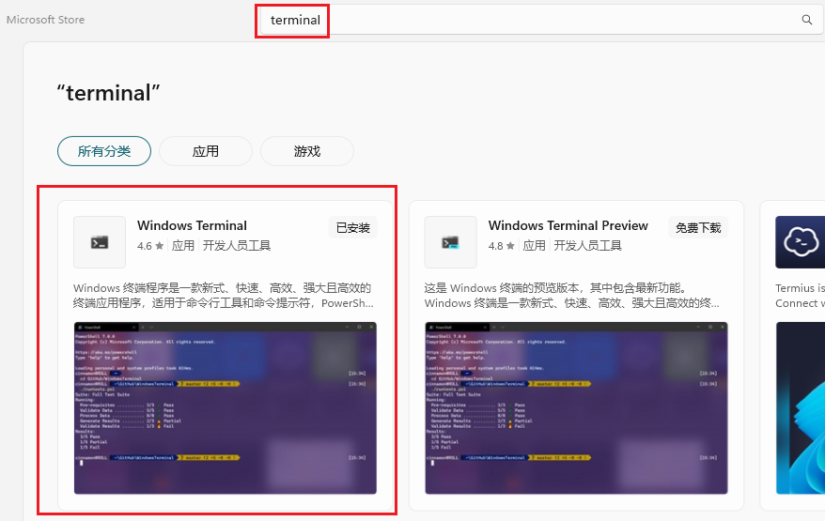Viewport: 825px width, 521px height.
Task: Click the 4.6 rating of Windows Terminal
Action: (x=150, y=246)
